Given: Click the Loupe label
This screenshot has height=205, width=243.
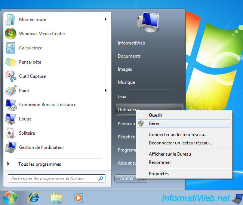Looking at the screenshot, I should pos(25,119).
